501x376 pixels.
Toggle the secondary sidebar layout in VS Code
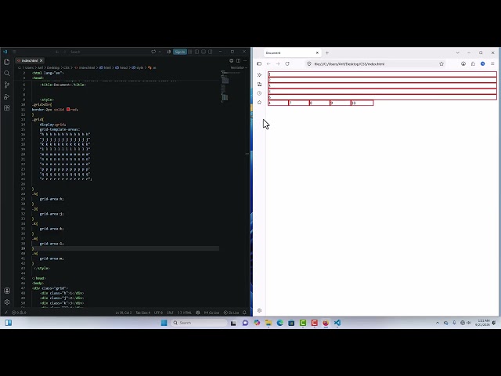(211, 52)
